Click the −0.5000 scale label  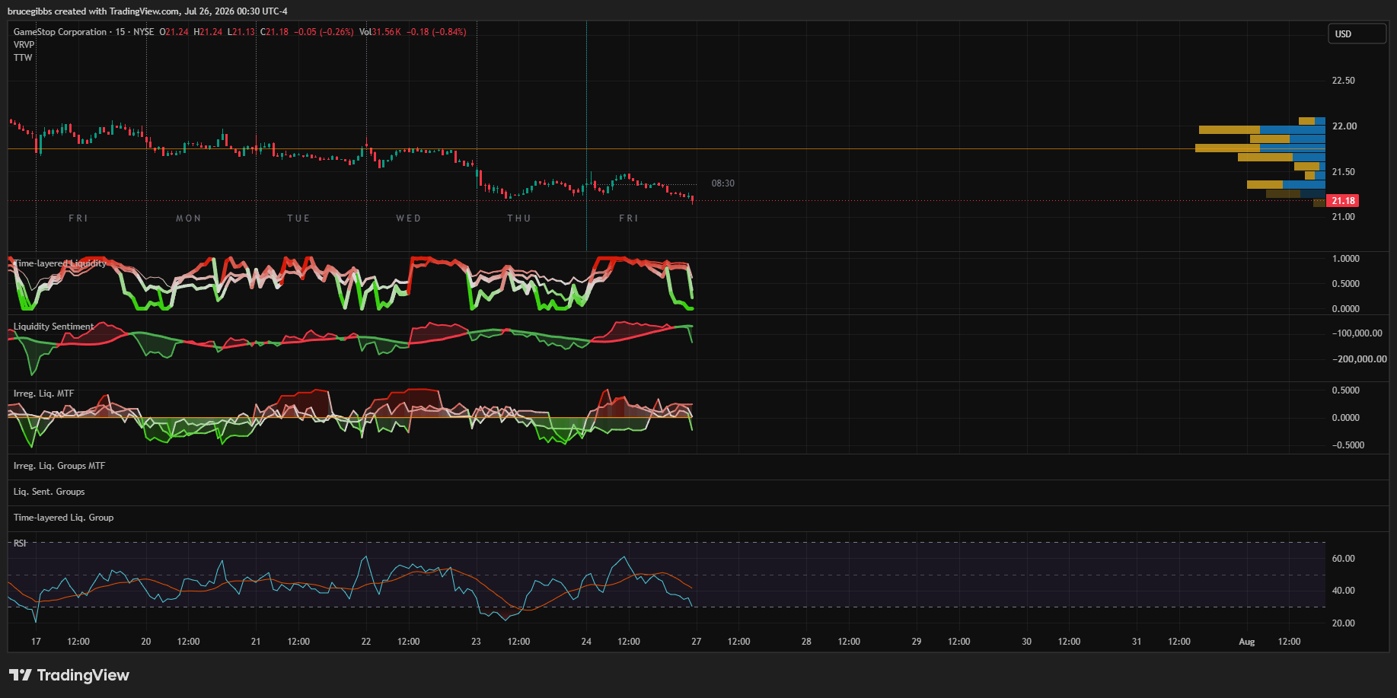click(x=1348, y=445)
